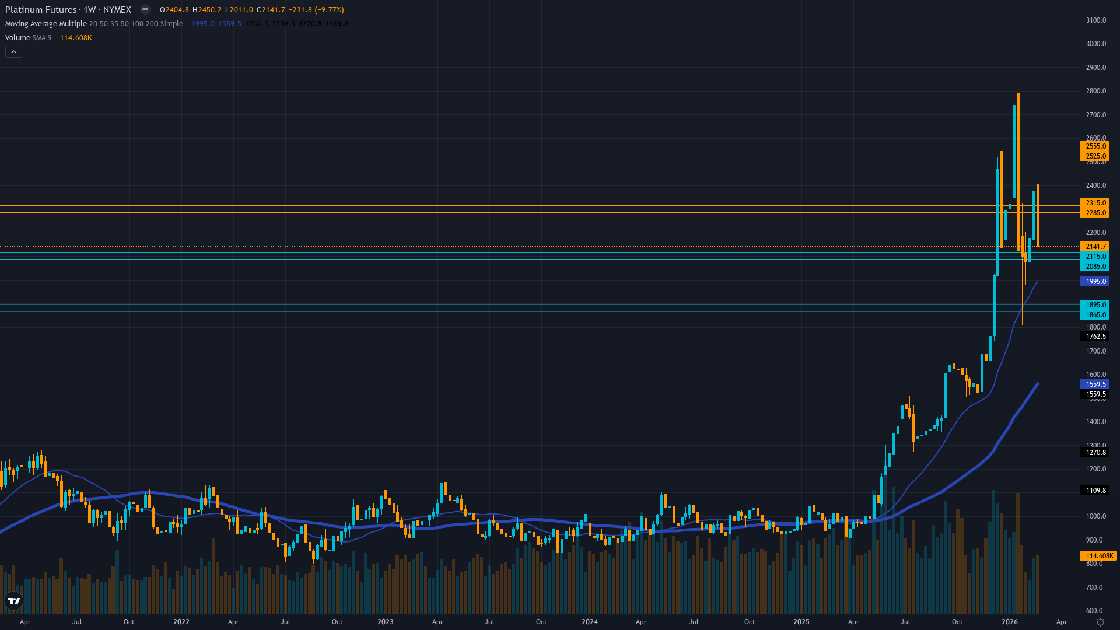The image size is (1120, 630).
Task: Click the black 1109.8 moving average label
Action: [x=1095, y=491]
